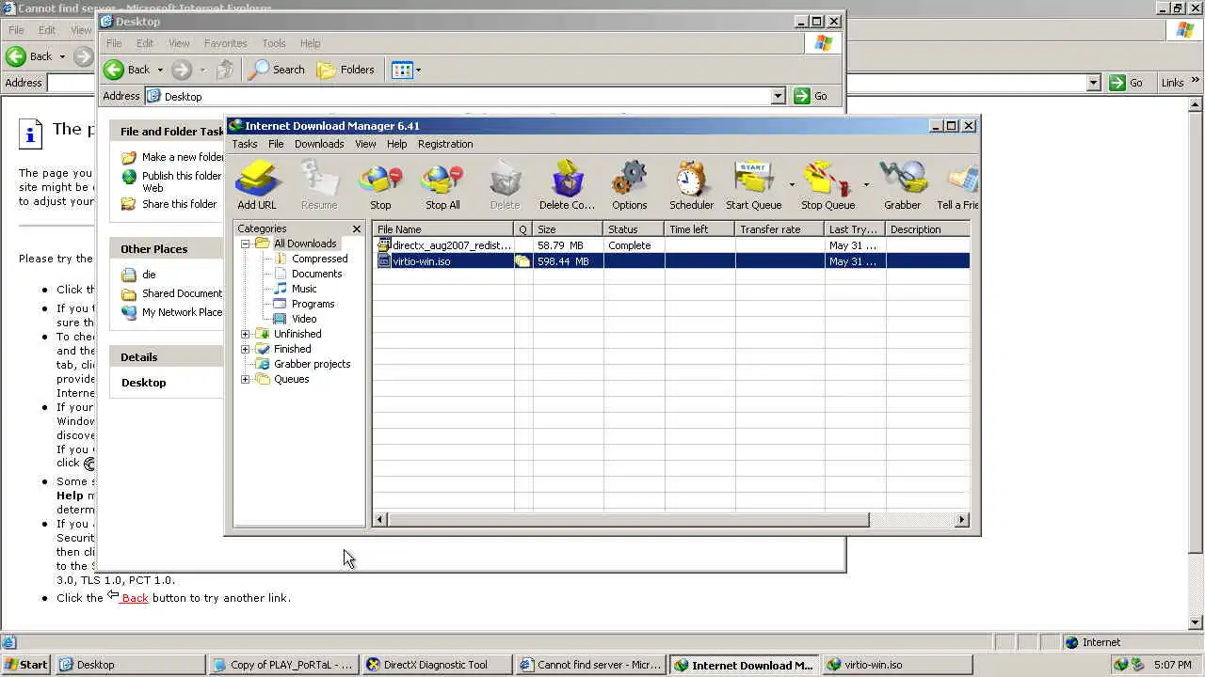
Task: Click the Start button
Action: pyautogui.click(x=26, y=665)
